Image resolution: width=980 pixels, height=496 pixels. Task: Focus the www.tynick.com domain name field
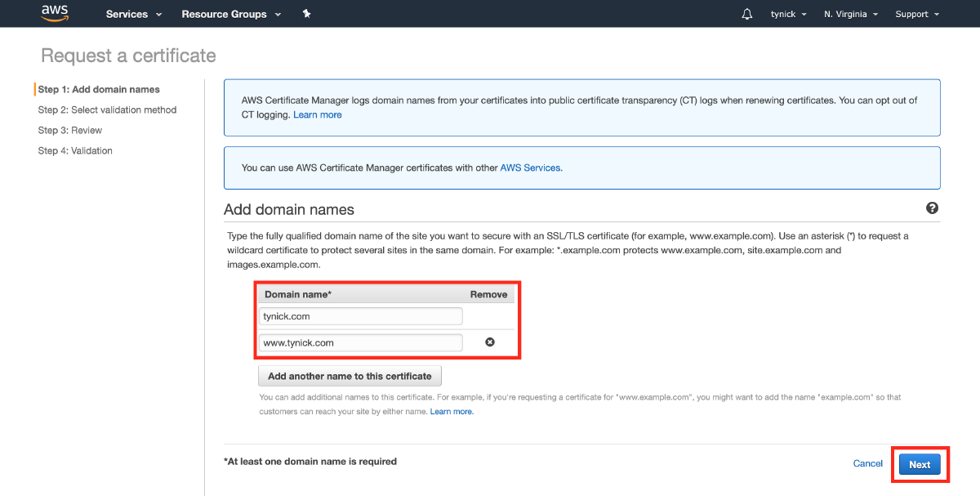(361, 342)
